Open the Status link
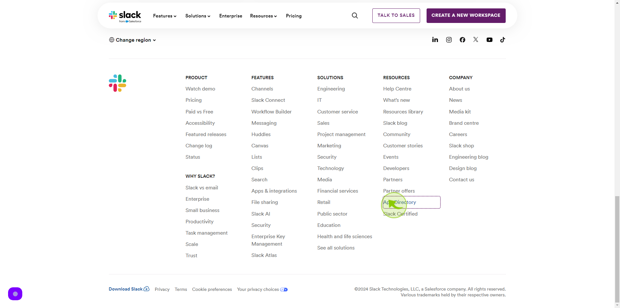The width and height of the screenshot is (620, 308). click(193, 157)
